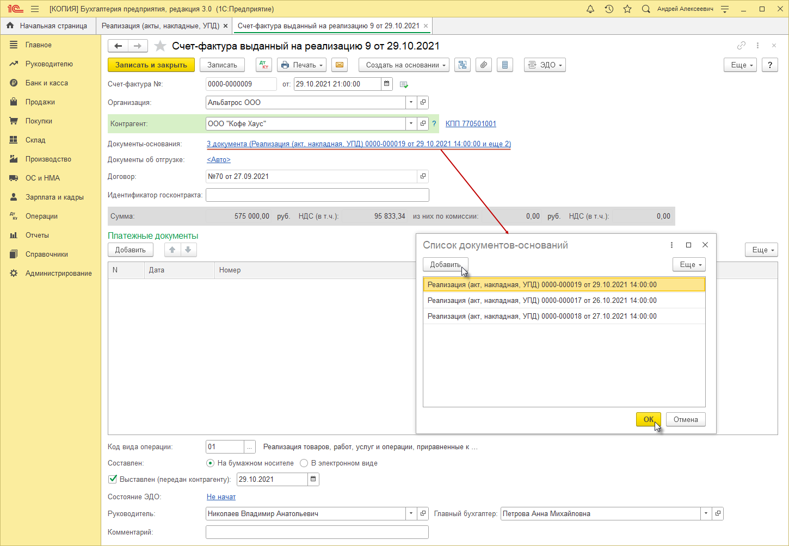Viewport: 789px width, 546px height.
Task: Click Отмена in the dialog
Action: (686, 419)
